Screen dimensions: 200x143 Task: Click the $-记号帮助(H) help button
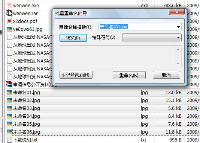tap(76, 75)
